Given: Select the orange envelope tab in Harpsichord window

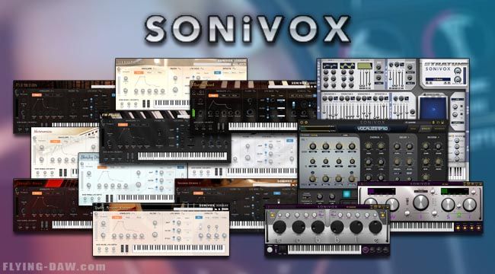Looking at the screenshot, I should pos(213,96).
